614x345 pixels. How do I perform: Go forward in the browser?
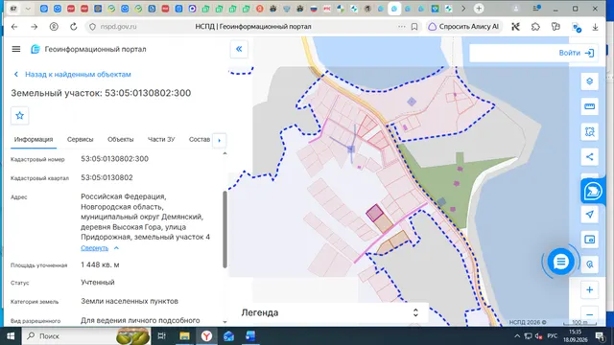[35, 27]
